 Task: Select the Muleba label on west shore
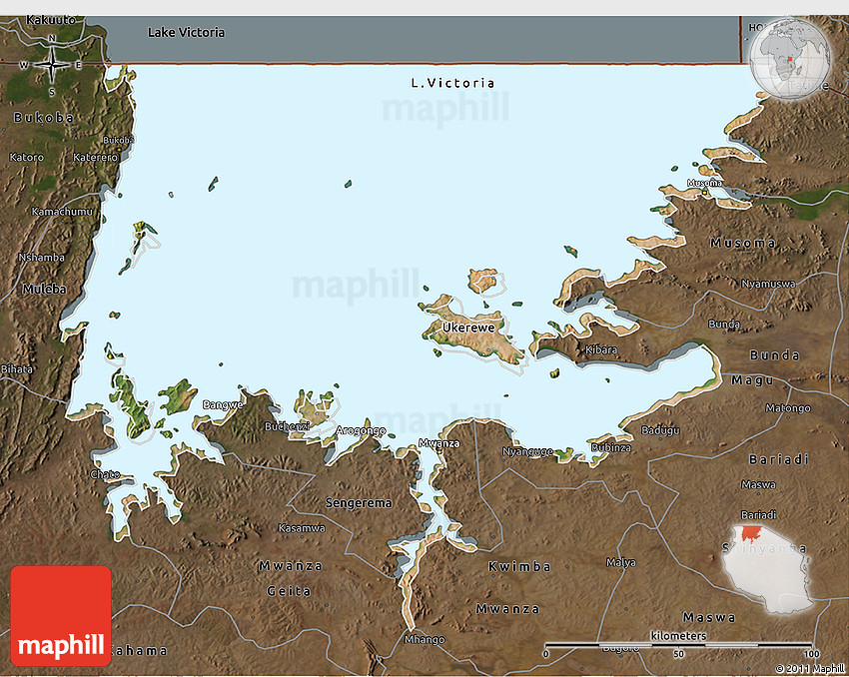[x=44, y=290]
